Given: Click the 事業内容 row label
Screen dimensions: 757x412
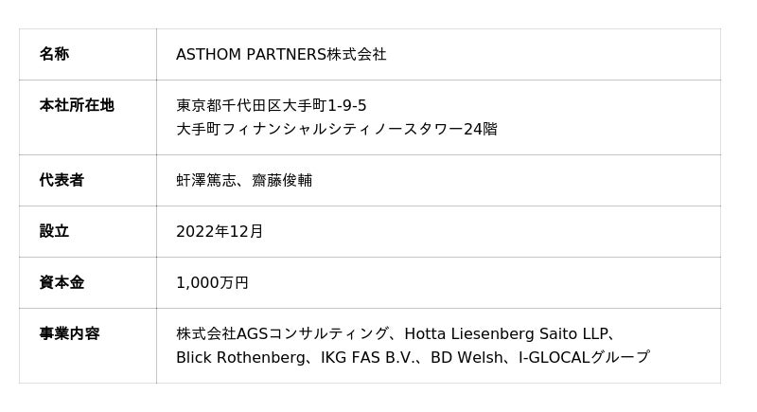Looking at the screenshot, I should (69, 333).
